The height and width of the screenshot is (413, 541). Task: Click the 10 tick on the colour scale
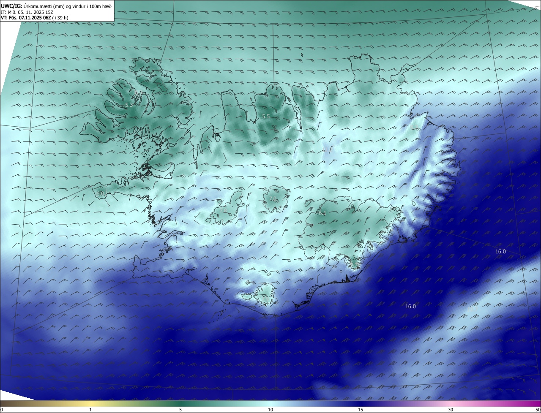(270, 410)
